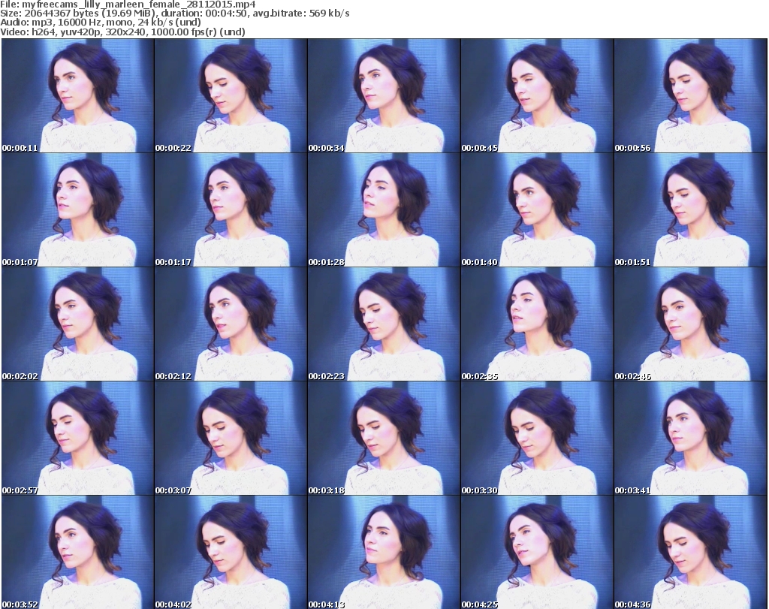Click the thumbnail marked 00:03:52
The image size is (769, 609).
pyautogui.click(x=77, y=553)
